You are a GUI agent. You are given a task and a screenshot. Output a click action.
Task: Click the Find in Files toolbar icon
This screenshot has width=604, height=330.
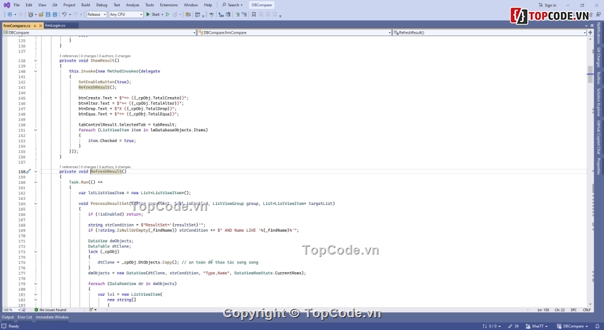pos(188,14)
